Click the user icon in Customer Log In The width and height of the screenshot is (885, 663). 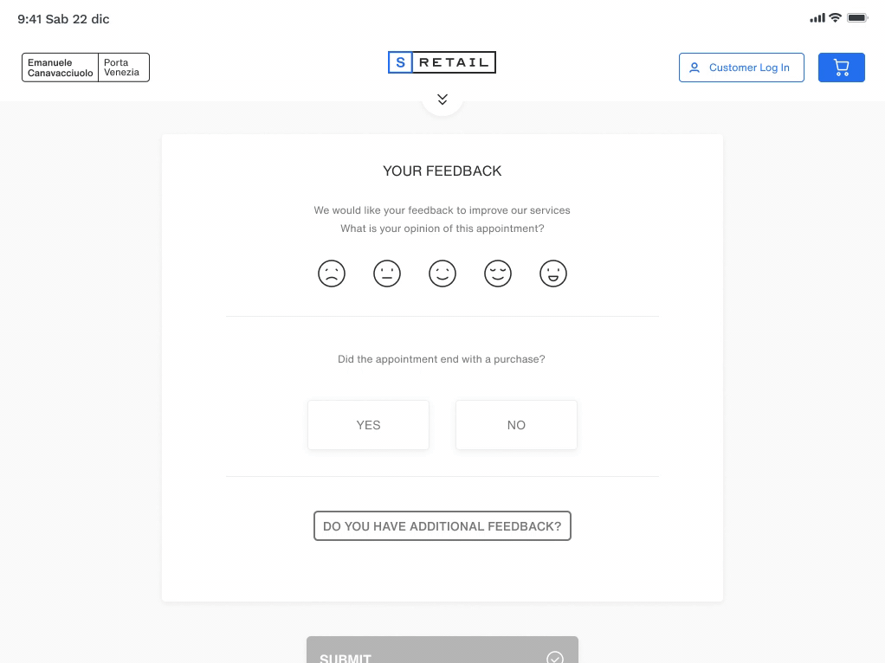pyautogui.click(x=694, y=68)
